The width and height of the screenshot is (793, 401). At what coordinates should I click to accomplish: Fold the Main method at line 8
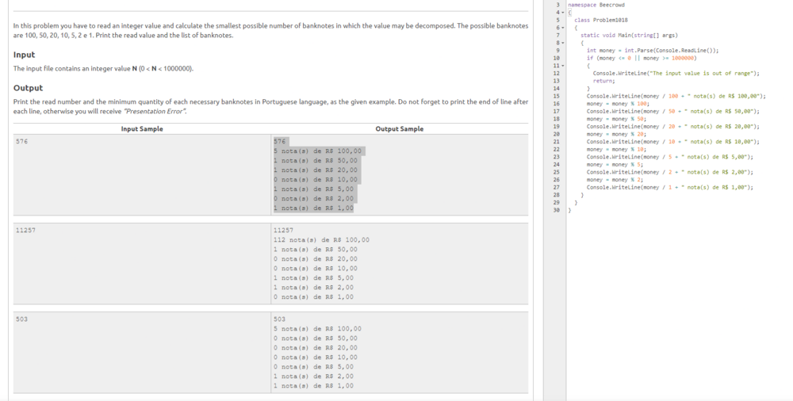click(x=562, y=43)
